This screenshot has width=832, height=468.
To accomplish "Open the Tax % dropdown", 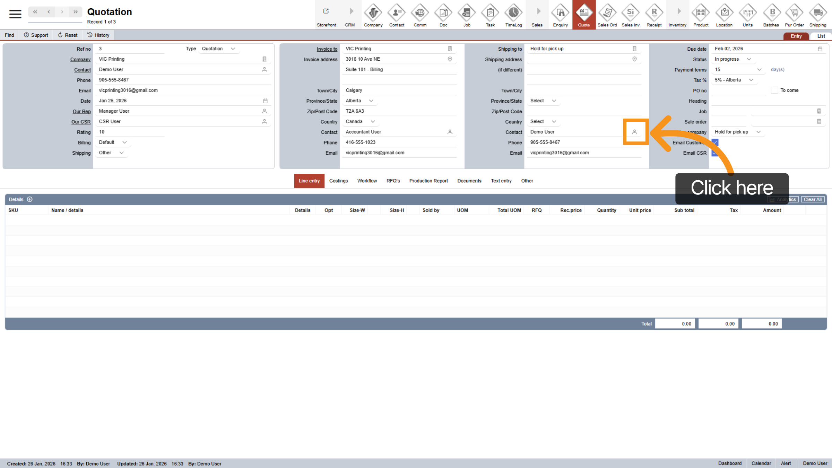I will click(734, 80).
